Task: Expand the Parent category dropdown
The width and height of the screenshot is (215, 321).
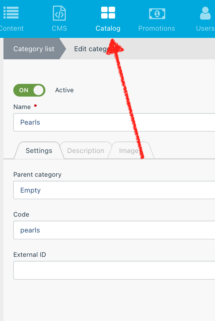Action: point(114,190)
